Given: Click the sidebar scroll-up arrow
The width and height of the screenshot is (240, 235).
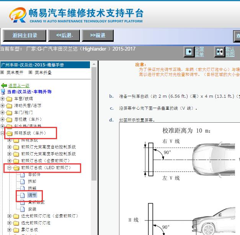Looking at the screenshot, I should (94, 64).
